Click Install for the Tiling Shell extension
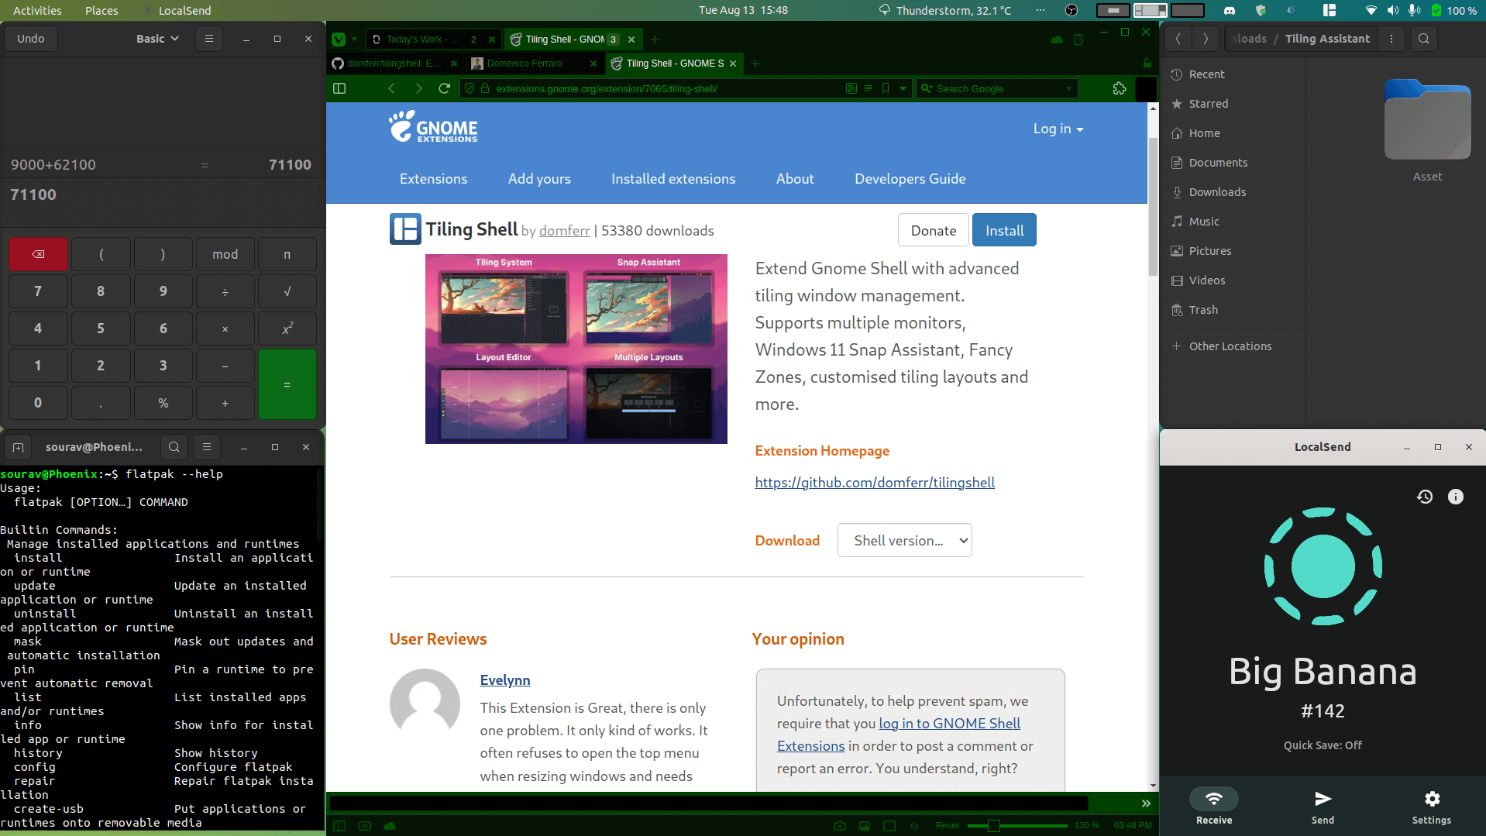Viewport: 1486px width, 836px height. pyautogui.click(x=1003, y=229)
